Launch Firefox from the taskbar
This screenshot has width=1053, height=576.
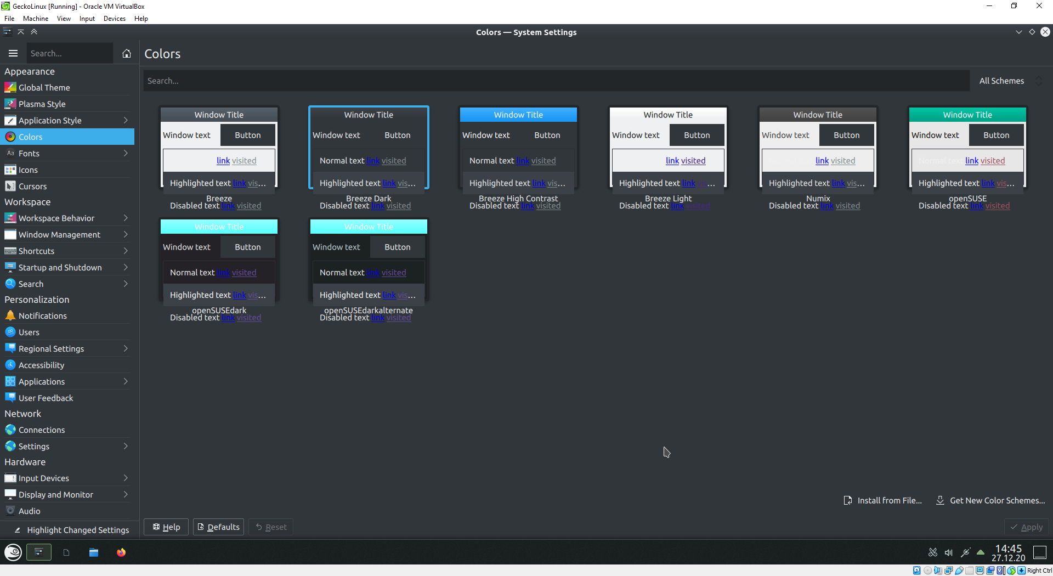[121, 552]
